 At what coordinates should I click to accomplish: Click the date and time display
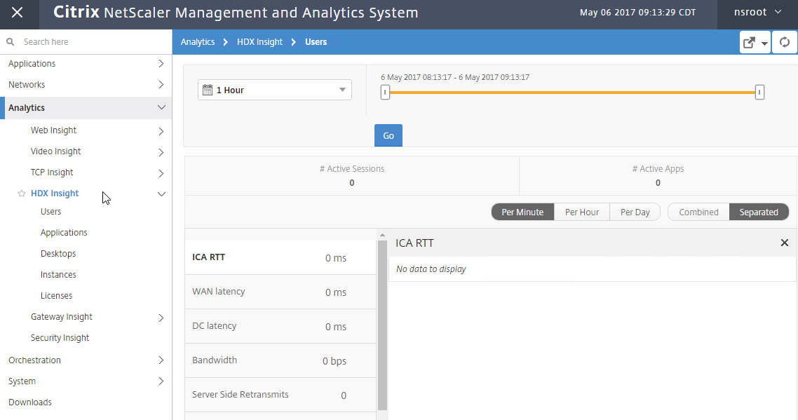[637, 12]
